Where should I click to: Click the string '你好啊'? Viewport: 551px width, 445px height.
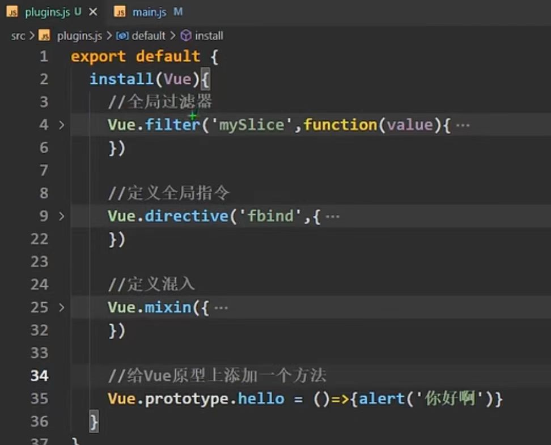tap(450, 399)
